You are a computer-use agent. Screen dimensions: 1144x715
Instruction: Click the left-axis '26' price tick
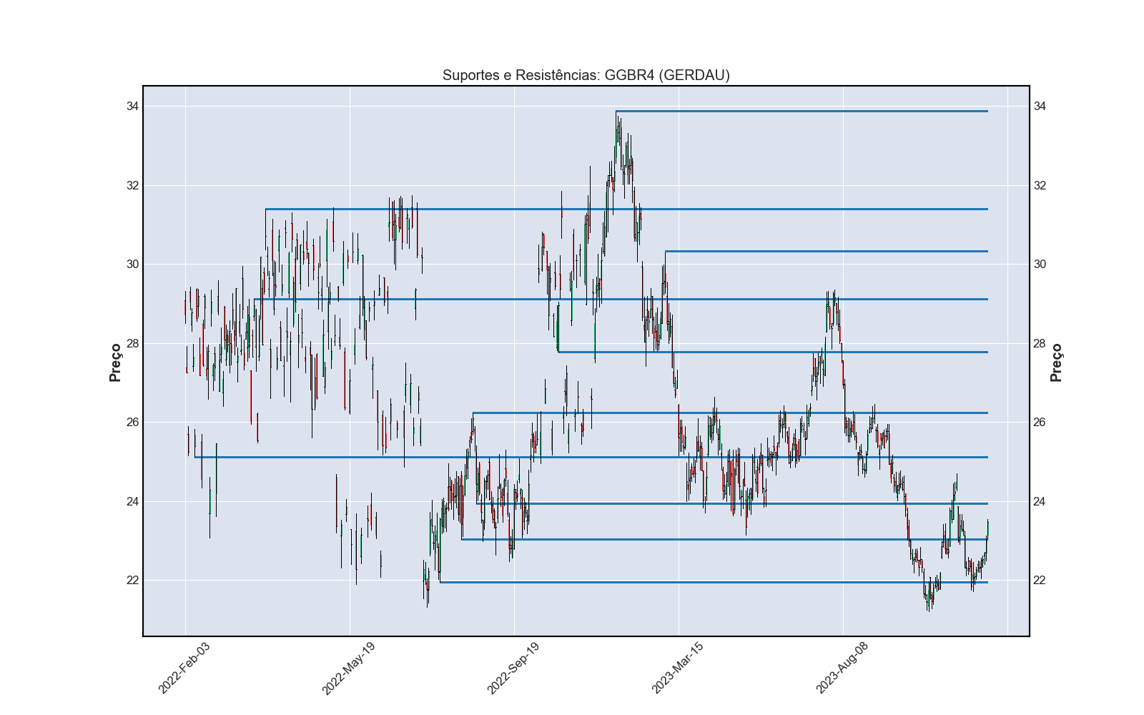click(x=132, y=423)
